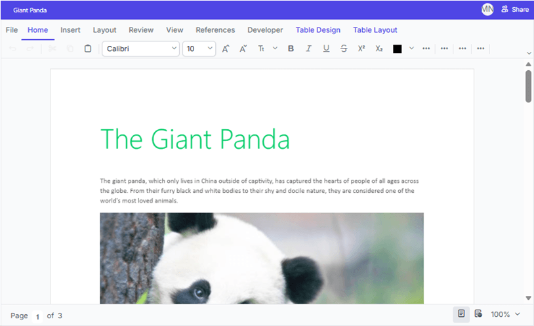This screenshot has height=326, width=534.
Task: Select the Print layout view icon
Action: (x=461, y=314)
